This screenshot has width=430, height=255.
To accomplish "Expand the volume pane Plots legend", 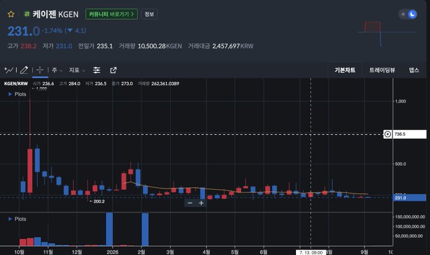I will pos(17,219).
